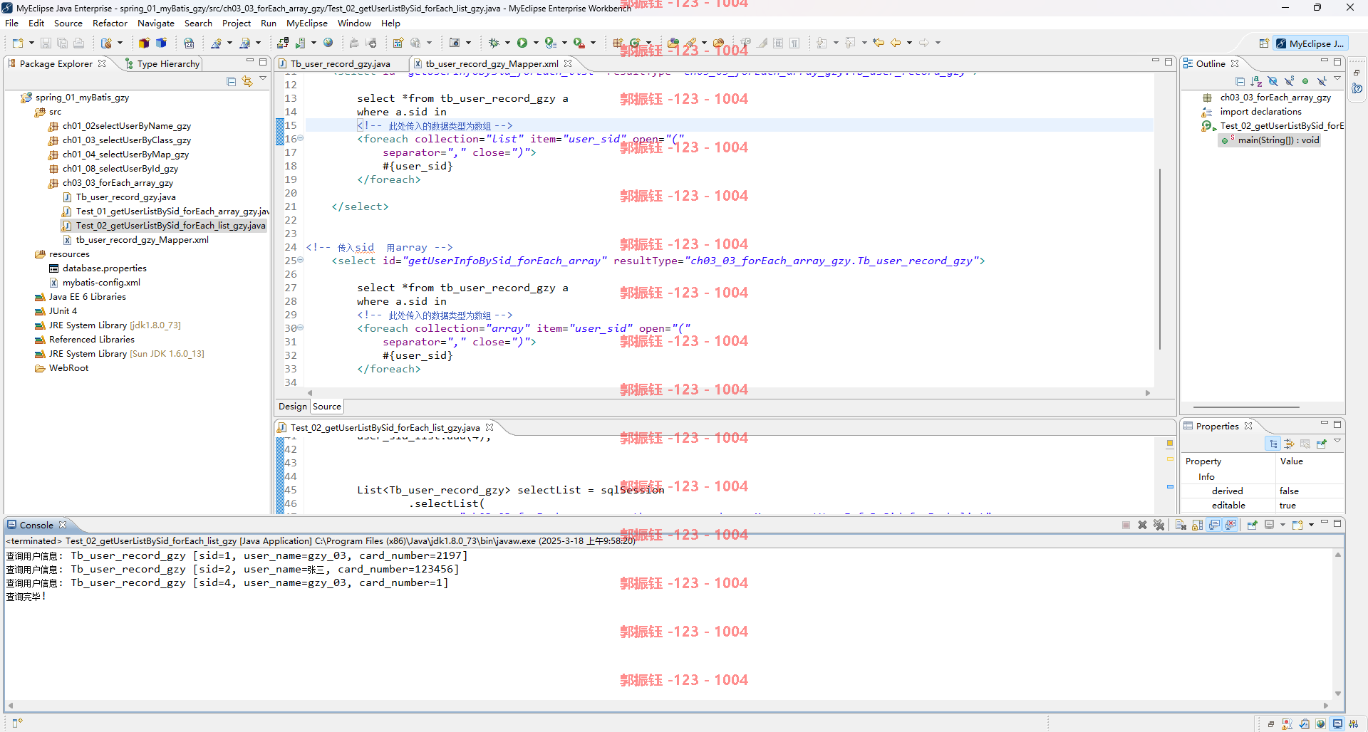Viewport: 1368px width, 732px height.
Task: Close tb_user_record_gzy_Mapper.xml tab
Action: [x=568, y=63]
